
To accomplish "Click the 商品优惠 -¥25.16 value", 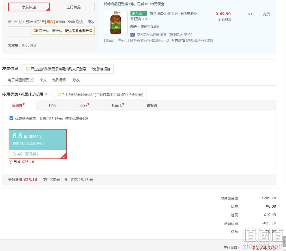I will coord(269,223).
